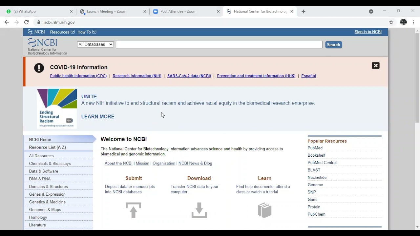Open the Chrome profile avatar
420x236 pixels.
(x=404, y=22)
